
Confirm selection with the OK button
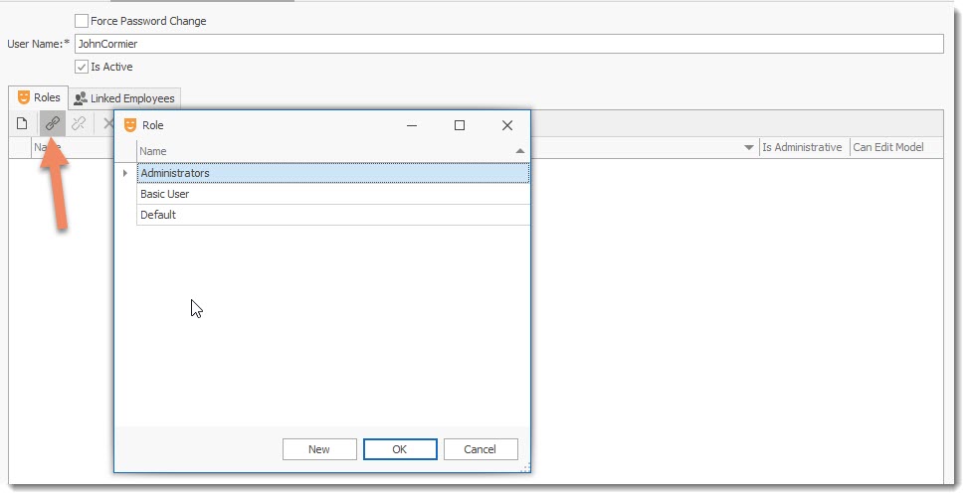click(400, 449)
